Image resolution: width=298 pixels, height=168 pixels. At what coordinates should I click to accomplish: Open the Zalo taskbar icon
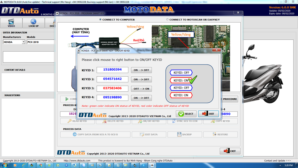point(84,165)
